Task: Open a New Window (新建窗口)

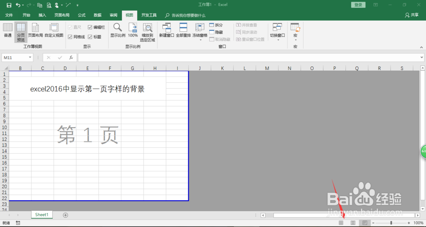Action: coord(167,30)
